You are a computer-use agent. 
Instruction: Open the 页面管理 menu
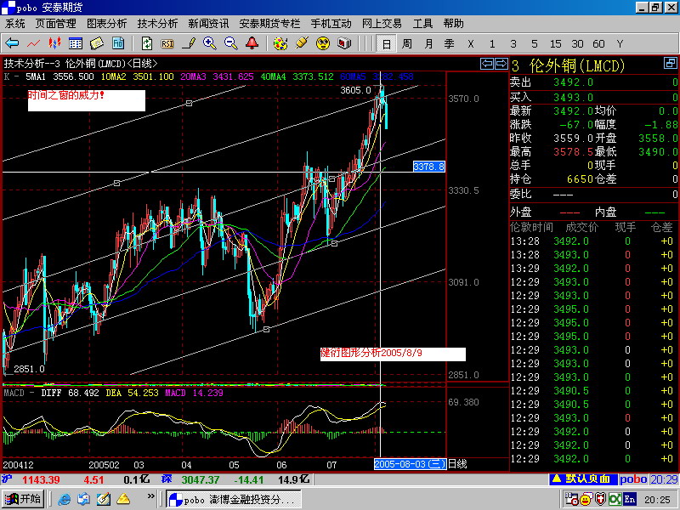coord(55,24)
